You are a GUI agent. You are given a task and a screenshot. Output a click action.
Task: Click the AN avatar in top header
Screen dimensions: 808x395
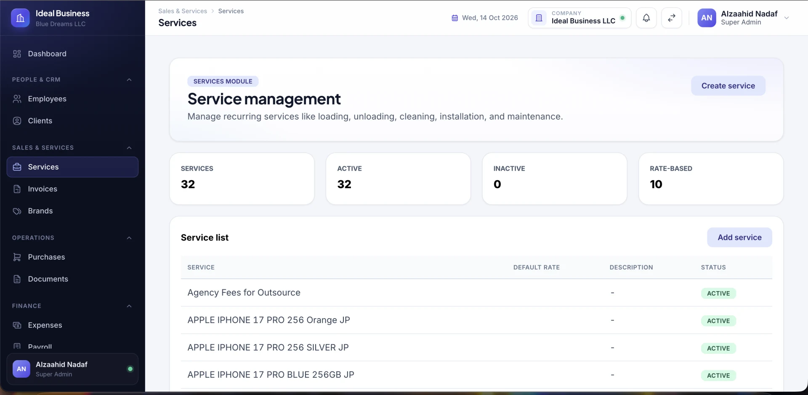pos(707,18)
